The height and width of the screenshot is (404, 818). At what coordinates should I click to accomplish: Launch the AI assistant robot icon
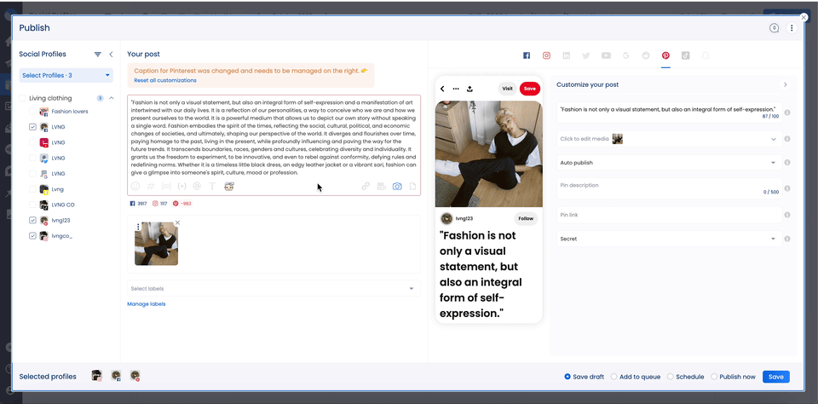pyautogui.click(x=229, y=186)
